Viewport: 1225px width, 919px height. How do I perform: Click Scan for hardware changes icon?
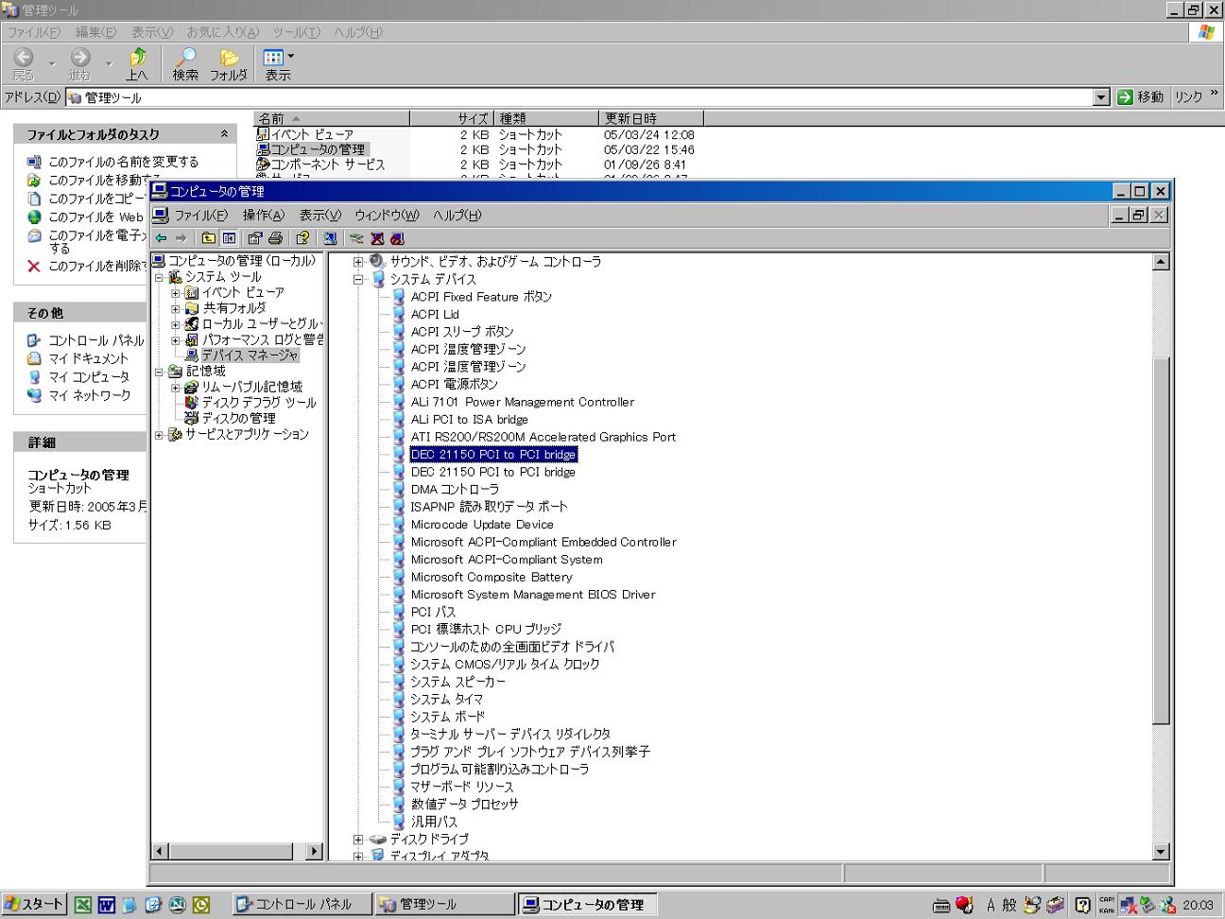coord(330,238)
